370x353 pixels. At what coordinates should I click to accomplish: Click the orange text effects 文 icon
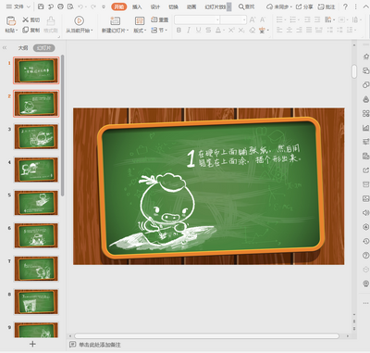pos(262,31)
